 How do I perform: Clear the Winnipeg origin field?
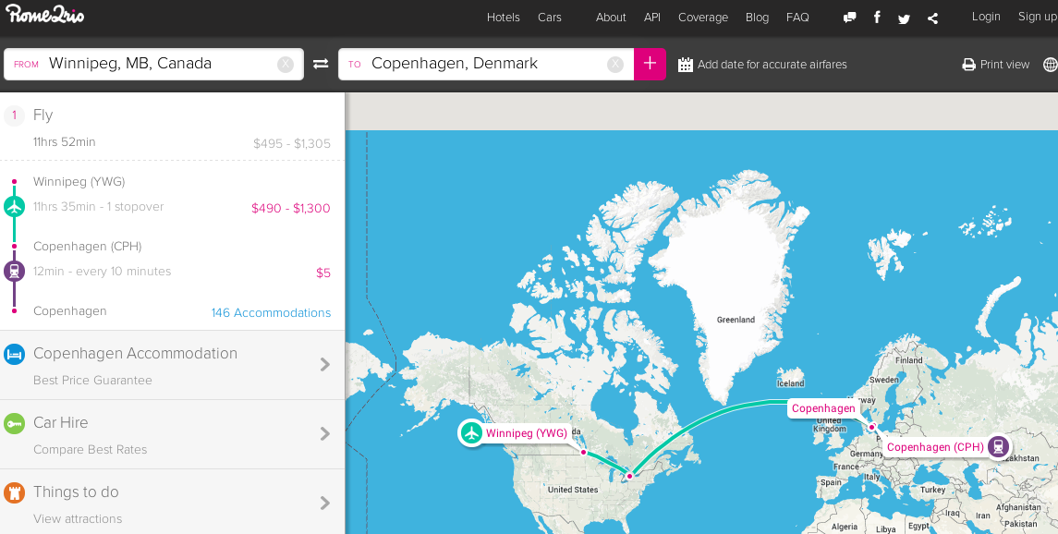point(286,64)
